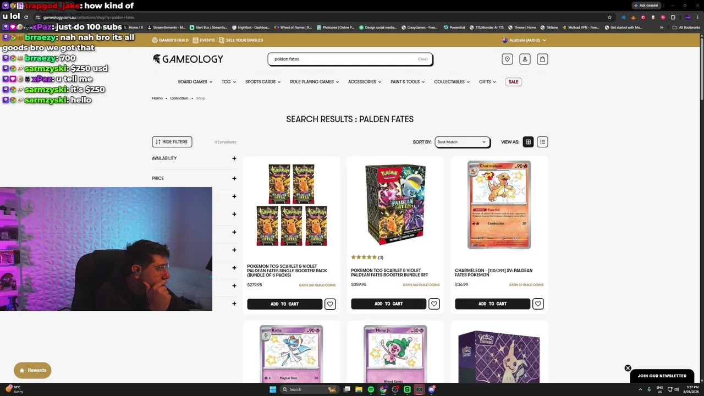The width and height of the screenshot is (704, 396).
Task: Open Paldean Fates 5-pack bundle image
Action: 291,205
